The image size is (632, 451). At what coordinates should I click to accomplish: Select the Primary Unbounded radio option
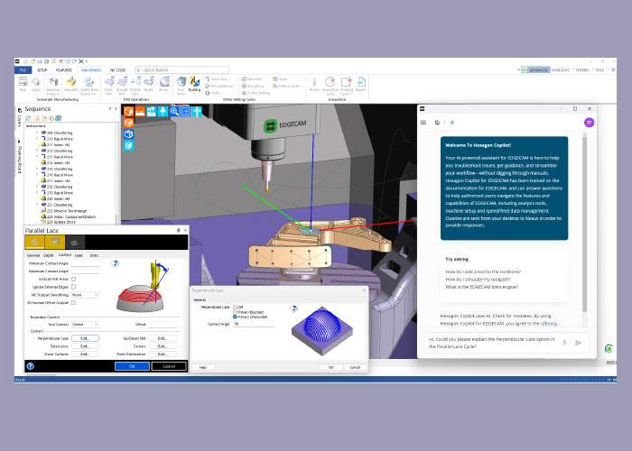tap(235, 317)
